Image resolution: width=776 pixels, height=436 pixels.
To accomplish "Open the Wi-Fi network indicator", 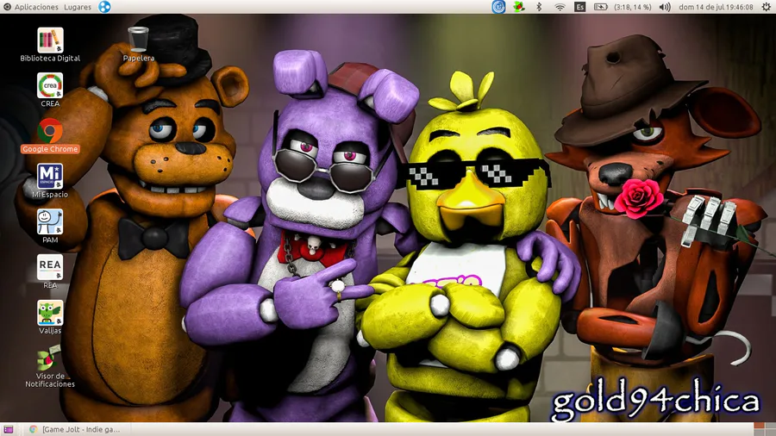I will pyautogui.click(x=560, y=7).
